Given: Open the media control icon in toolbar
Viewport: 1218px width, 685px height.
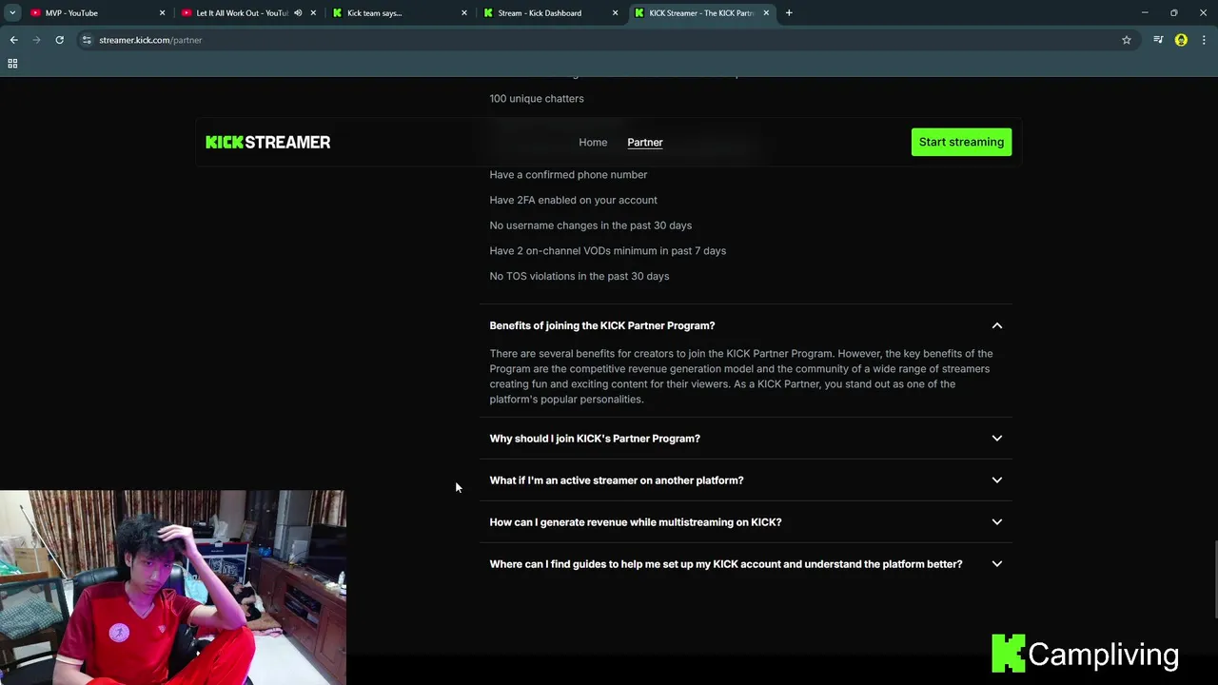Looking at the screenshot, I should (x=1158, y=40).
